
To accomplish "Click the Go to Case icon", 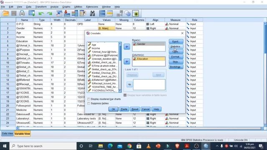I will pyautogui.click(x=59, y=13).
